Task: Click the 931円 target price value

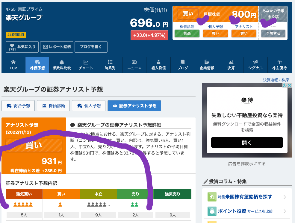Action: (x=52, y=161)
